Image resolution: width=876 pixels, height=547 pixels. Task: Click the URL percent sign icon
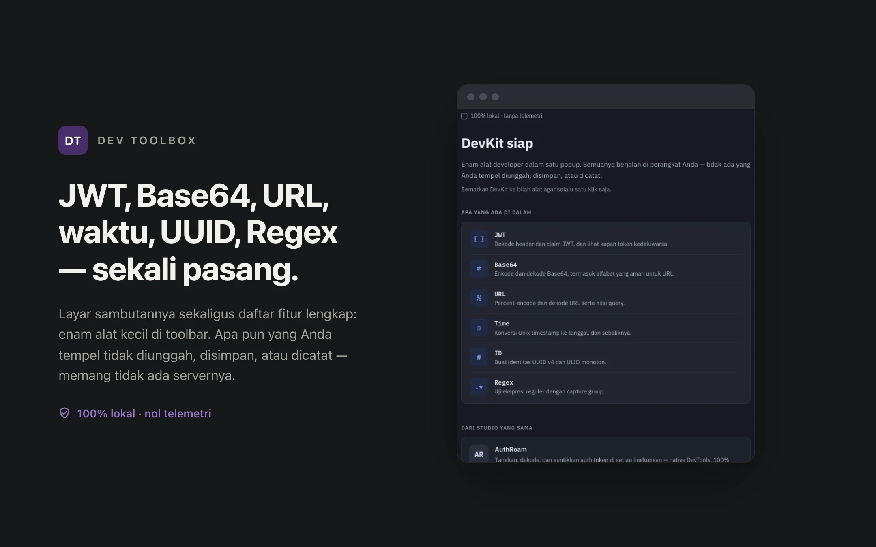point(479,298)
